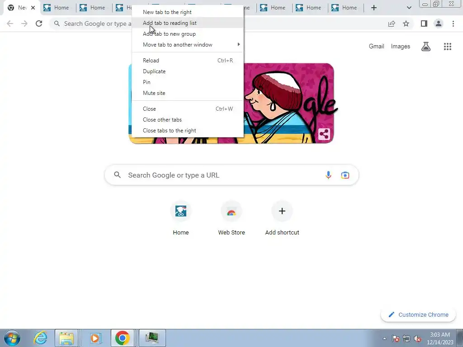Open the side panel icon
Image resolution: width=463 pixels, height=347 pixels.
pyautogui.click(x=424, y=23)
